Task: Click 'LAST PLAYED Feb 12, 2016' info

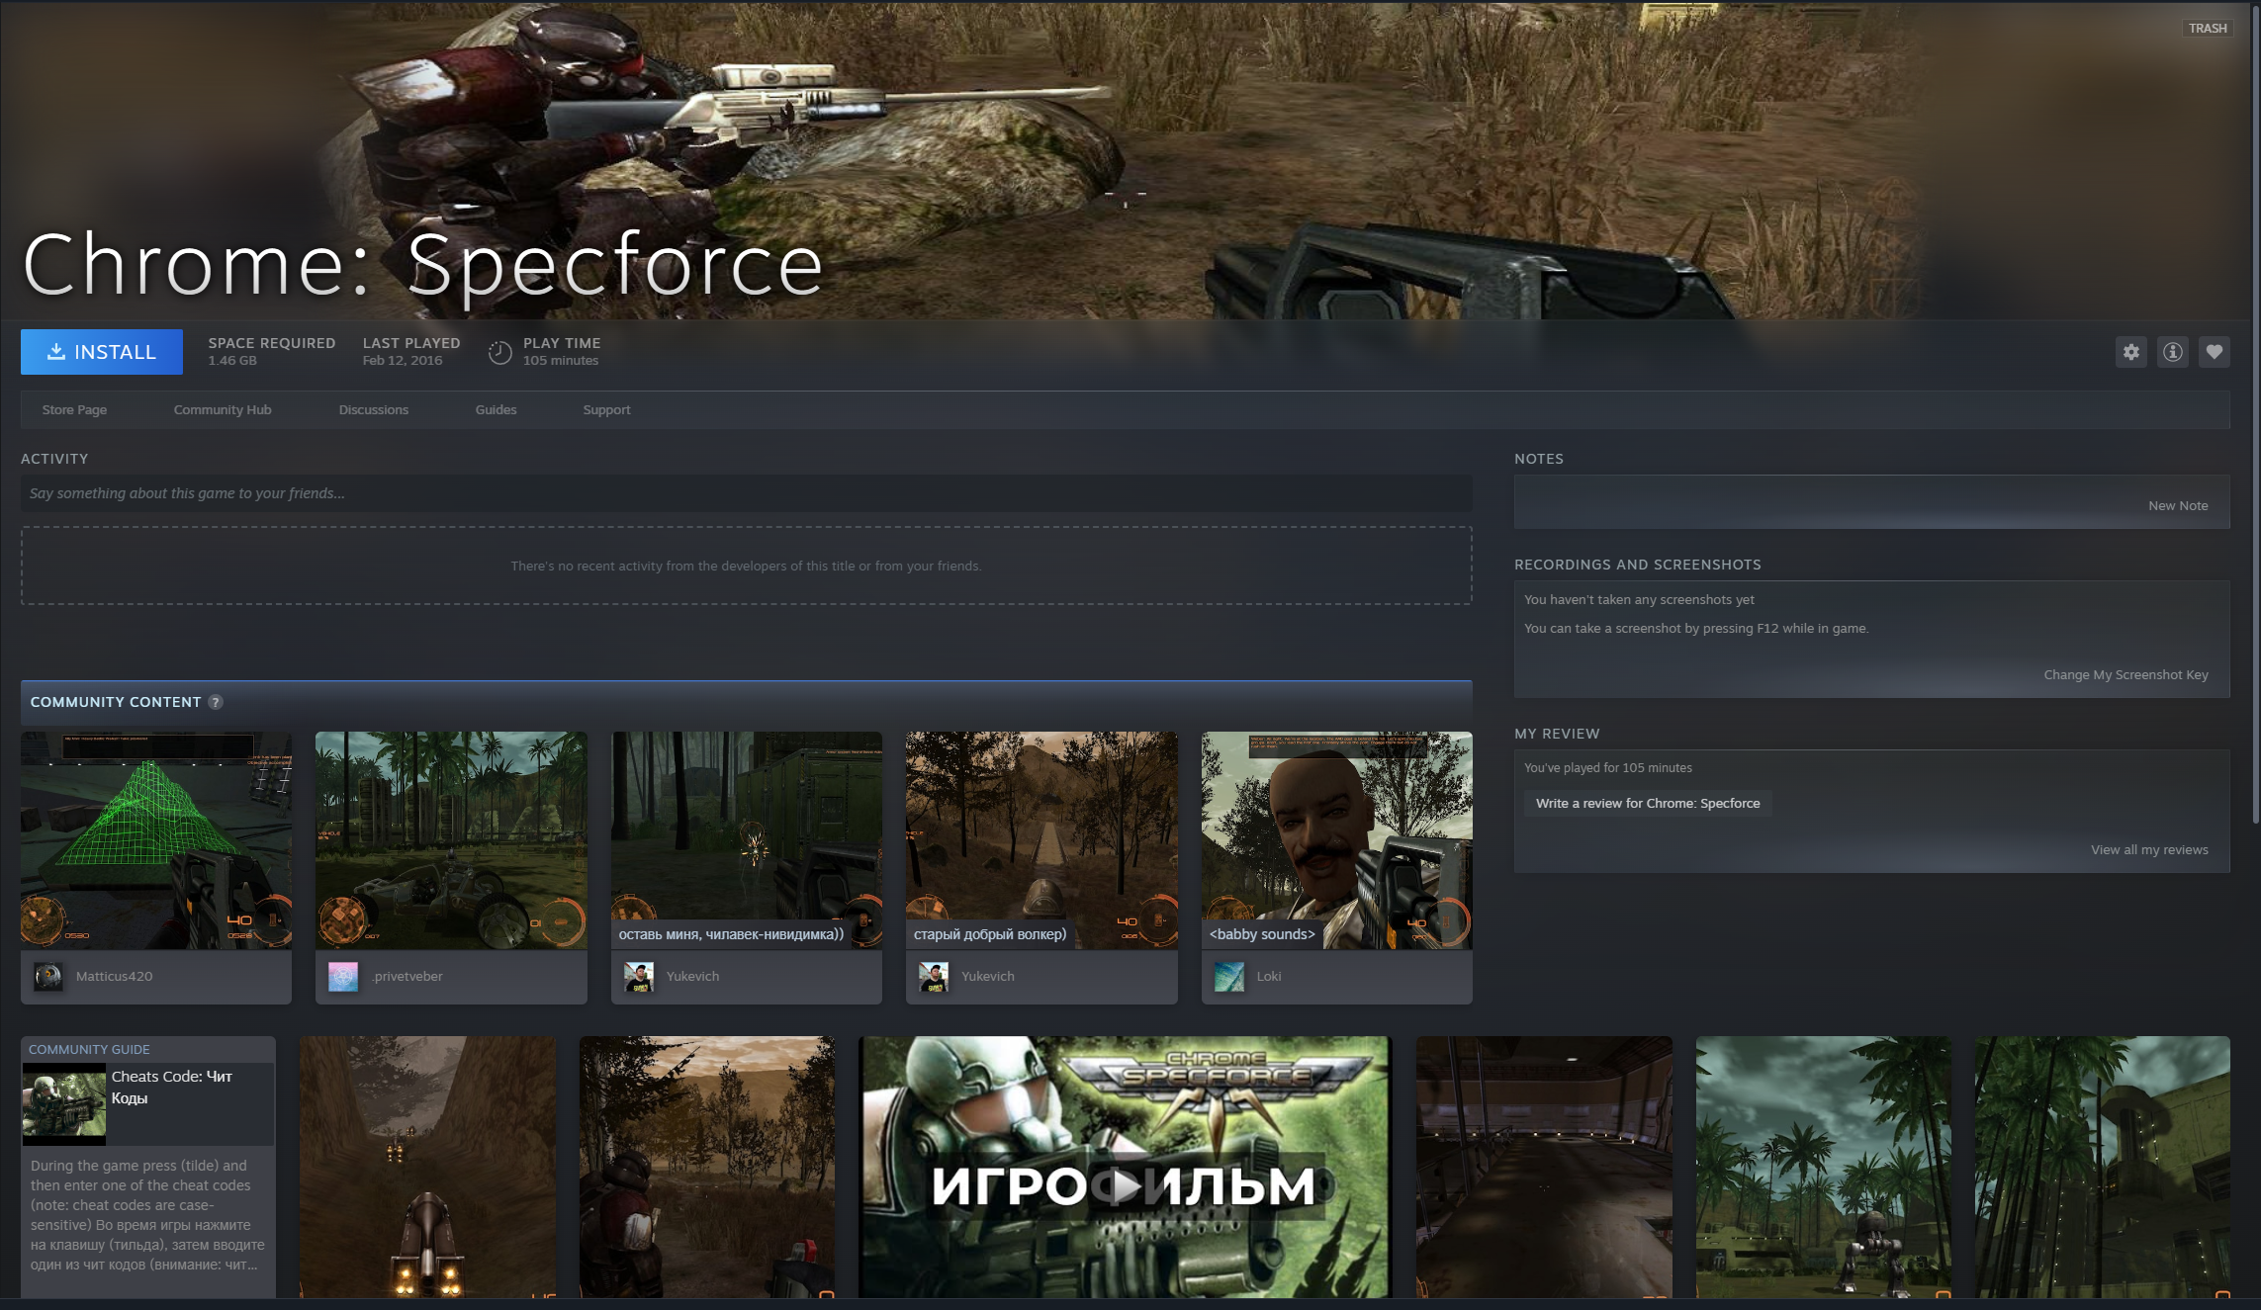Action: [410, 351]
